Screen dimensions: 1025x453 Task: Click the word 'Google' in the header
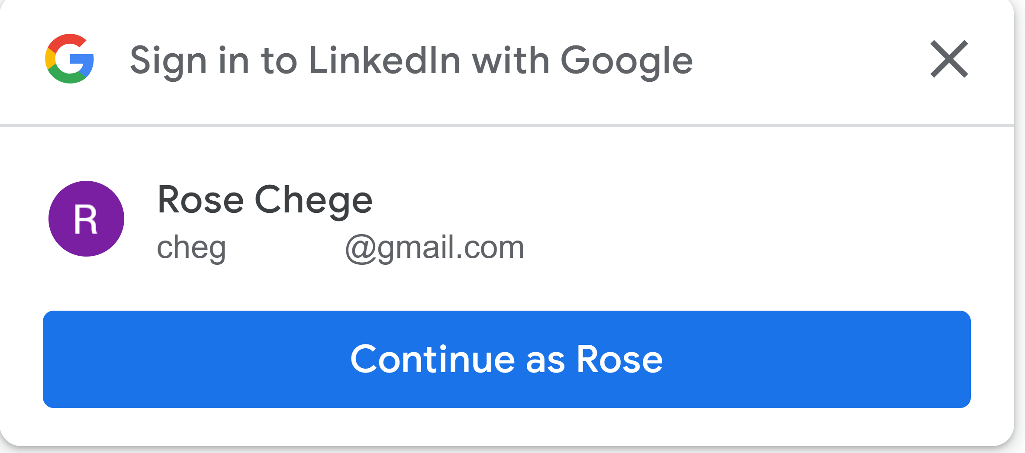[x=626, y=61]
